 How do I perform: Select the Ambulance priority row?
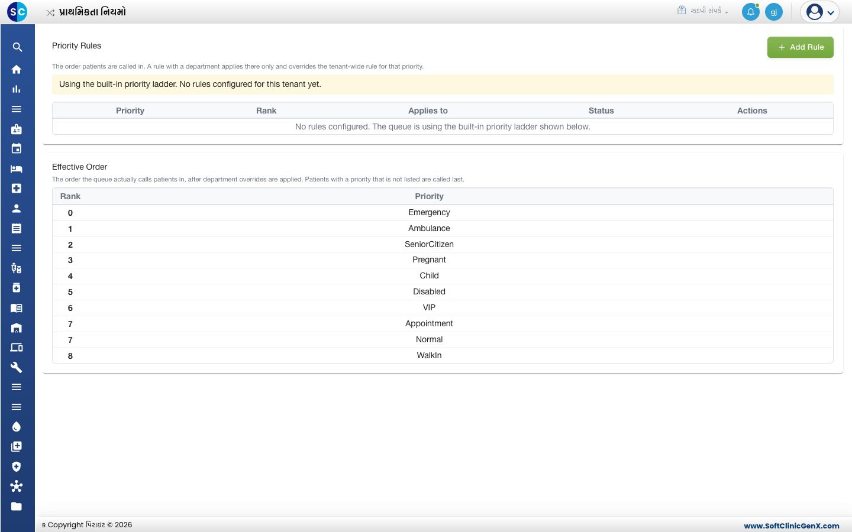click(443, 229)
